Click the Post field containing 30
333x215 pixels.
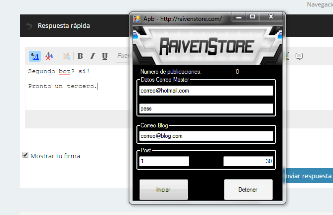tap(248, 161)
